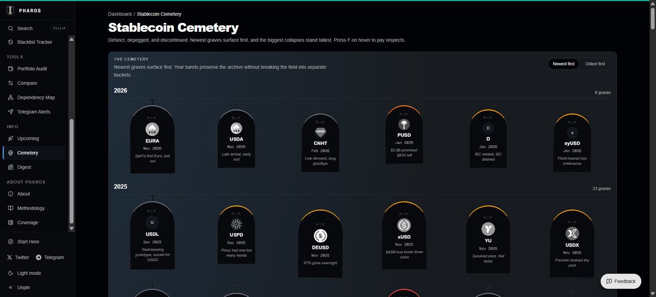656x297 pixels.
Task: Click the 2025 year heading
Action: (x=120, y=187)
